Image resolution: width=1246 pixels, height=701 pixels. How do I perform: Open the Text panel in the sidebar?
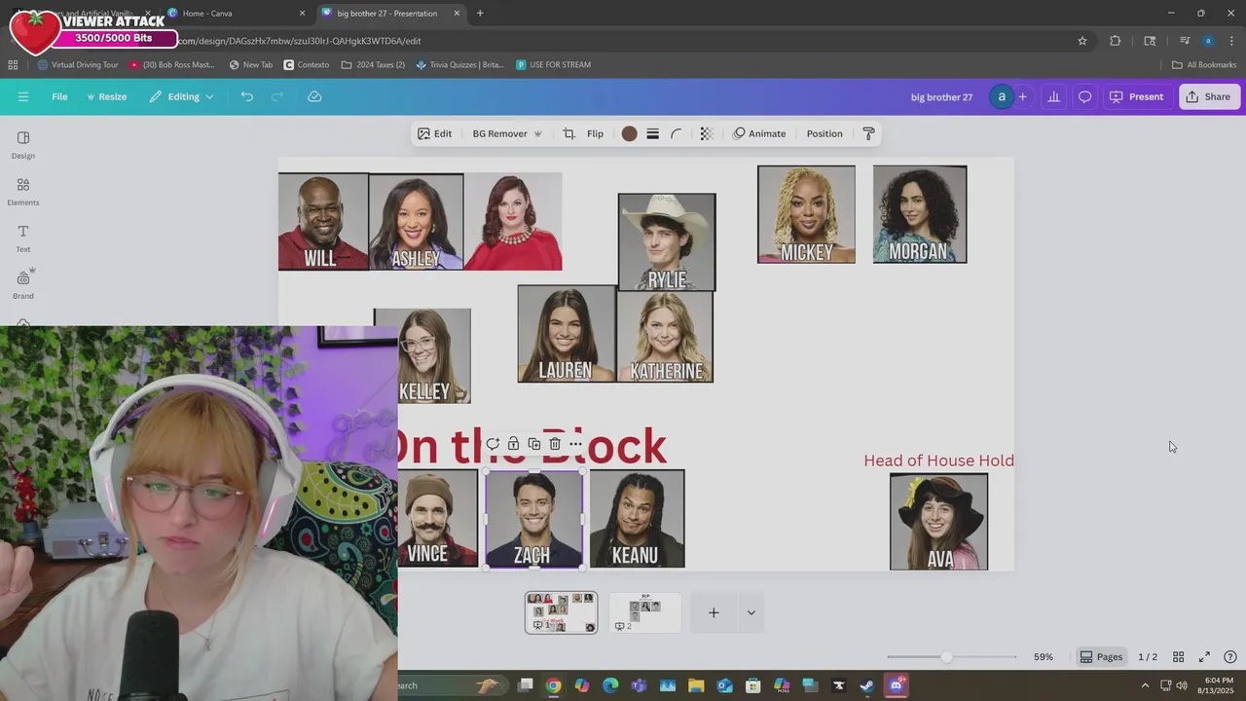[23, 238]
